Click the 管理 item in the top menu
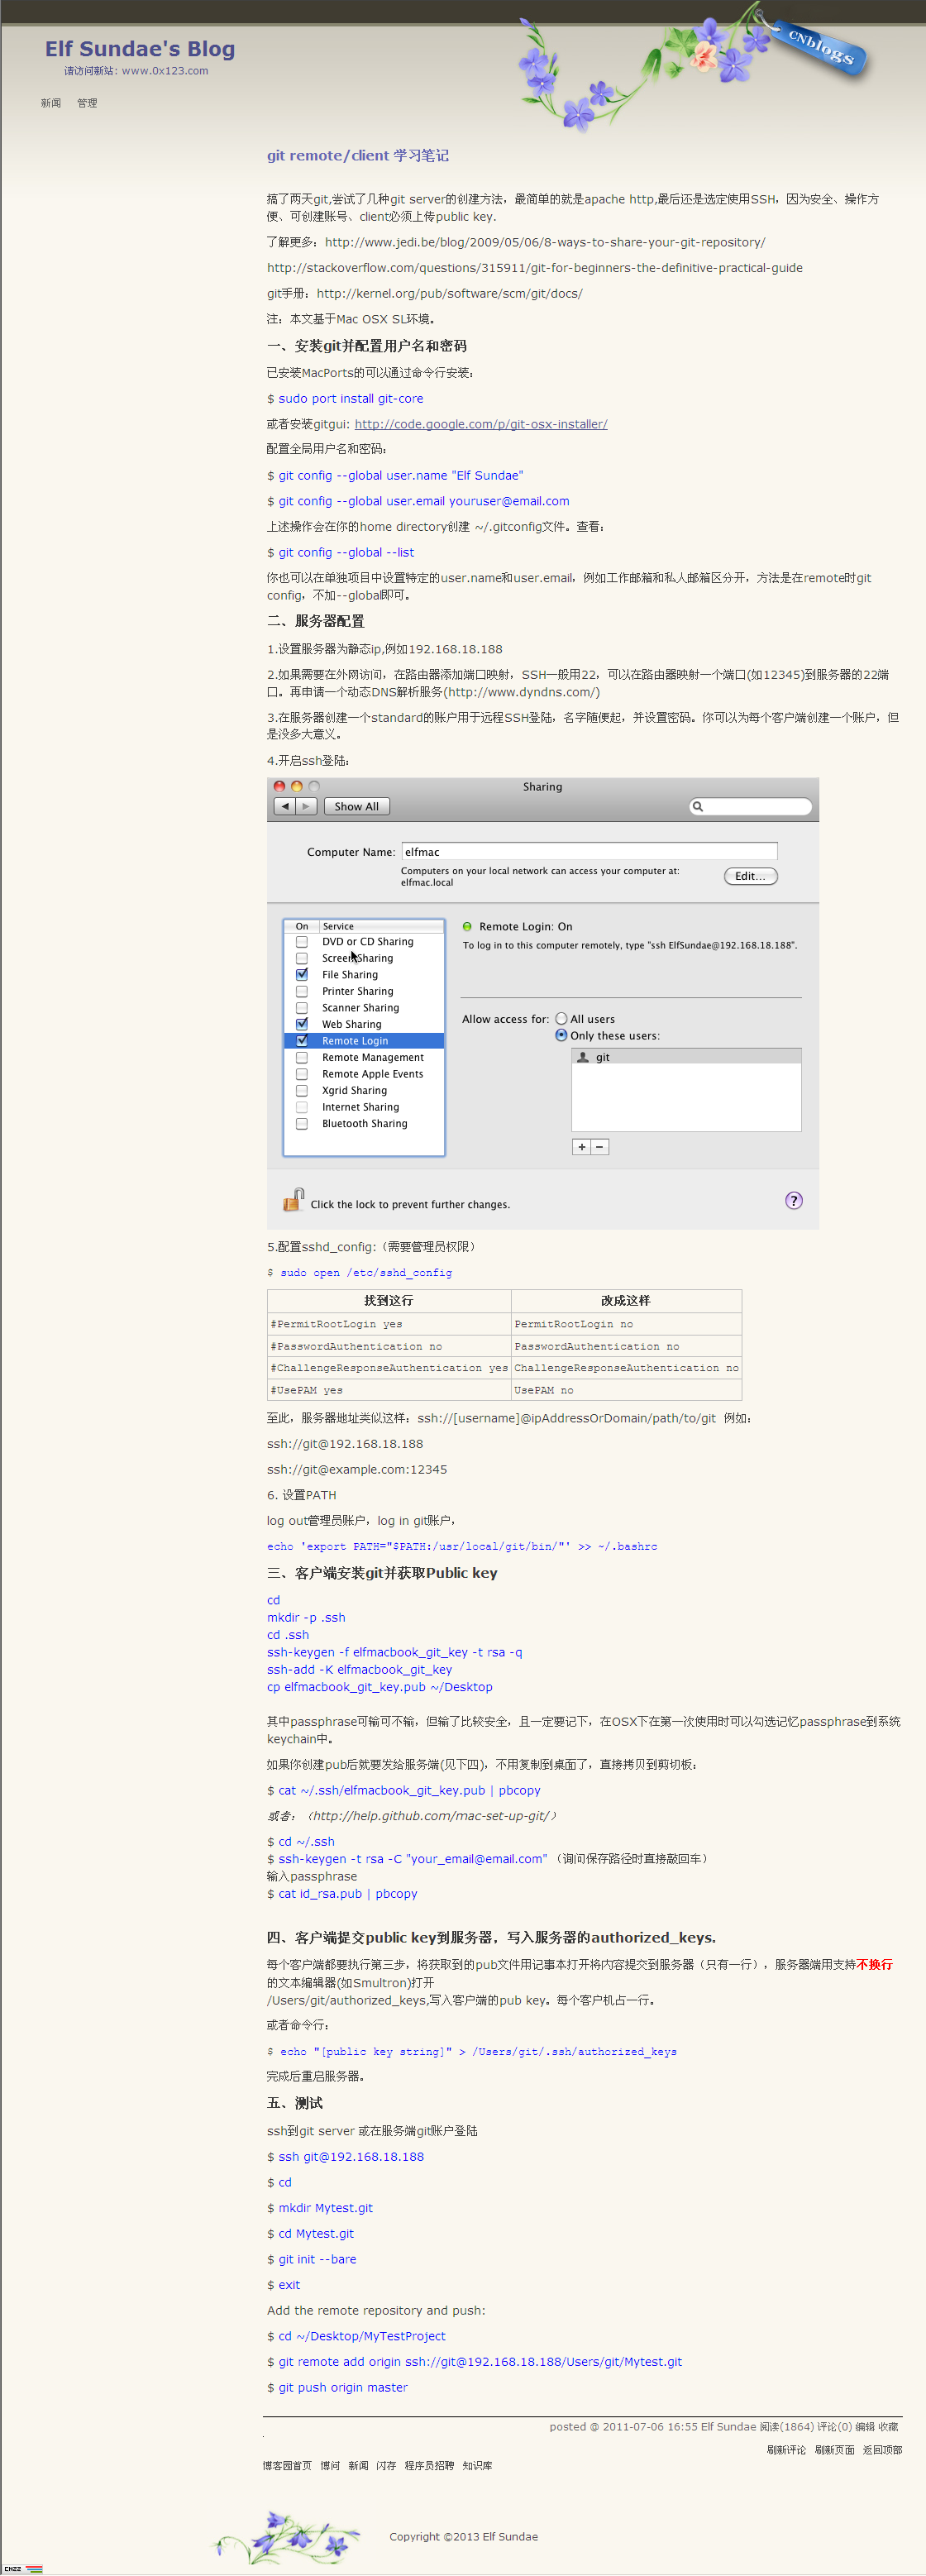The height and width of the screenshot is (2576, 926). [87, 103]
